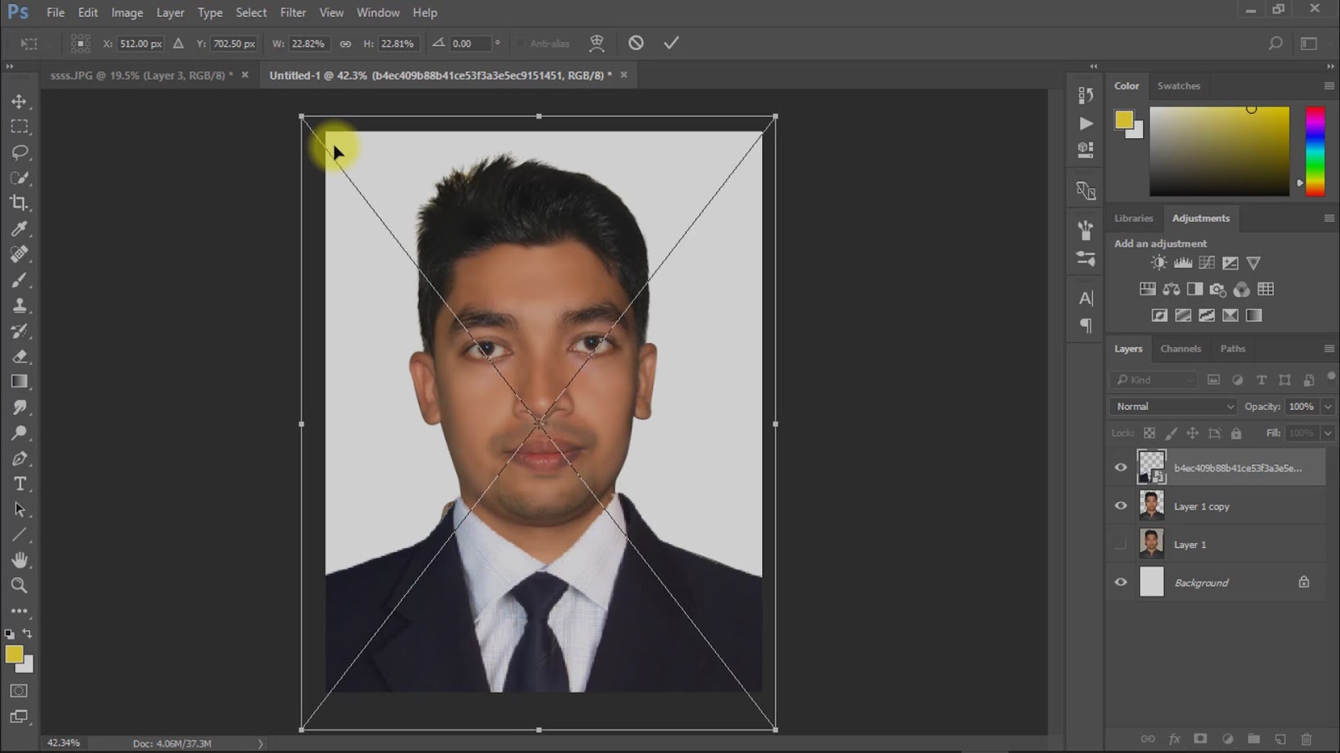
Task: Toggle the Background layer visibility
Action: 1121,582
